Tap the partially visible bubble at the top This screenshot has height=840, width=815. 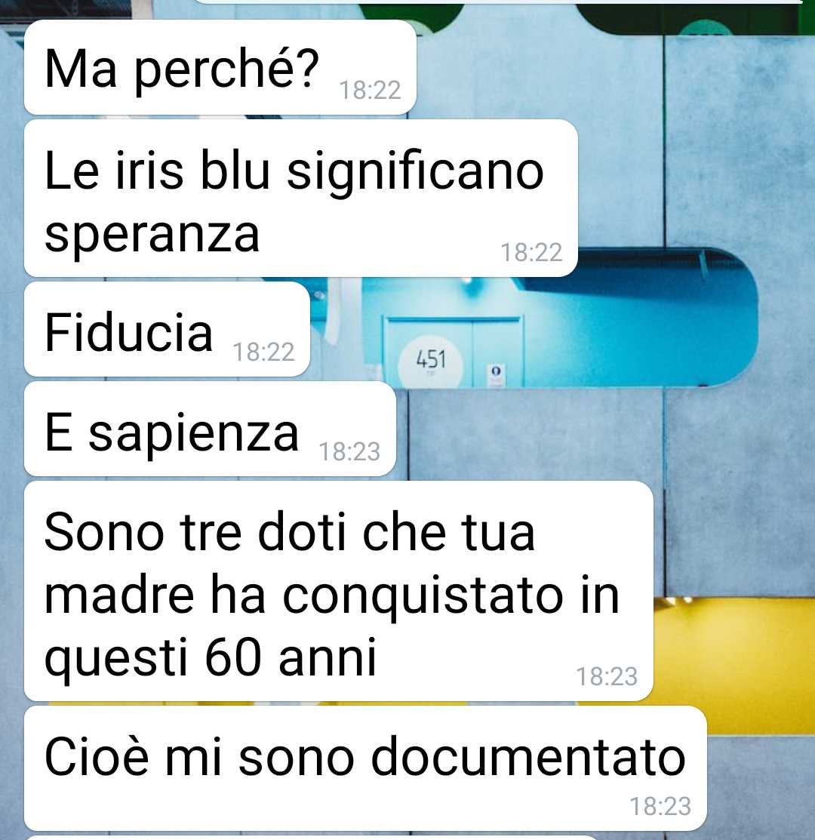[498, 2]
